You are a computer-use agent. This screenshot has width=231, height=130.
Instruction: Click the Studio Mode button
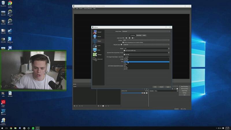coord(185,91)
